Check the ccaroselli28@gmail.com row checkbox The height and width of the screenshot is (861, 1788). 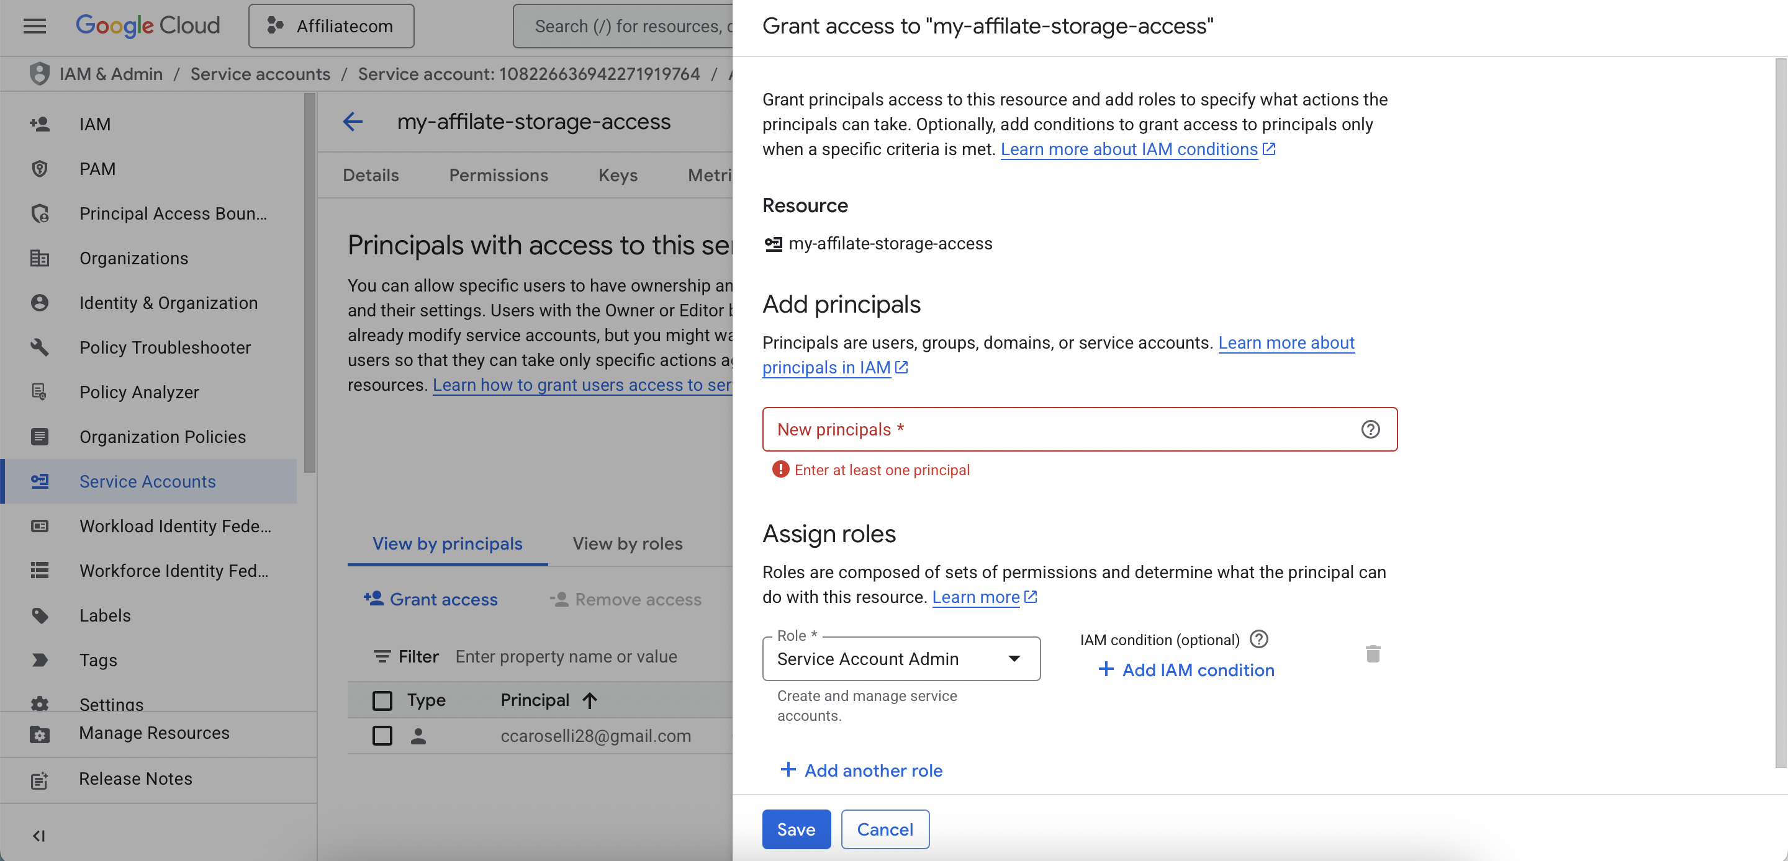coord(382,736)
